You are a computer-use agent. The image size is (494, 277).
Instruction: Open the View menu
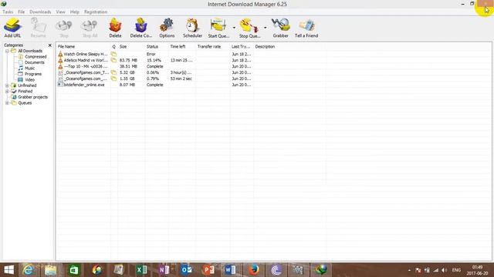60,12
